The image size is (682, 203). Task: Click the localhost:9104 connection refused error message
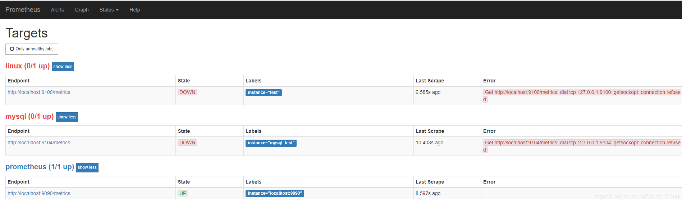[582, 146]
